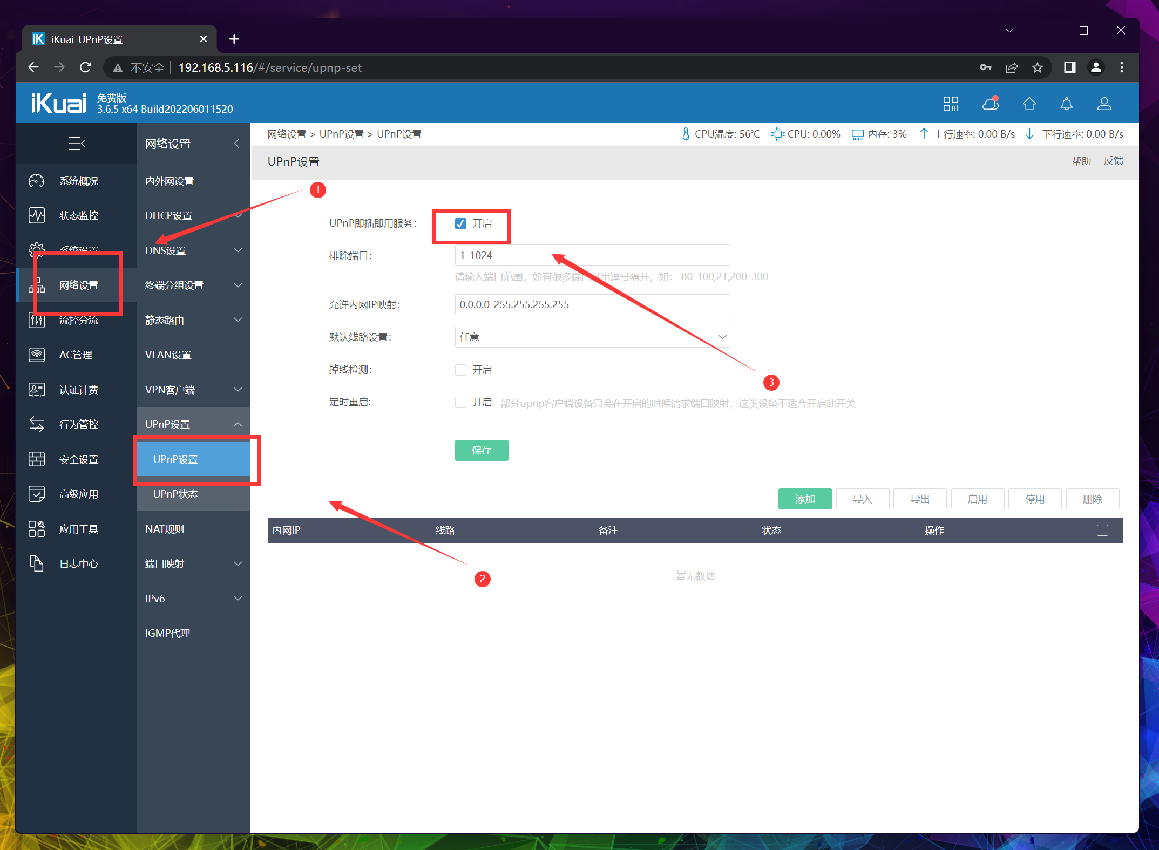The width and height of the screenshot is (1159, 850).
Task: Open 默认线路设置 dropdown
Action: tap(592, 337)
